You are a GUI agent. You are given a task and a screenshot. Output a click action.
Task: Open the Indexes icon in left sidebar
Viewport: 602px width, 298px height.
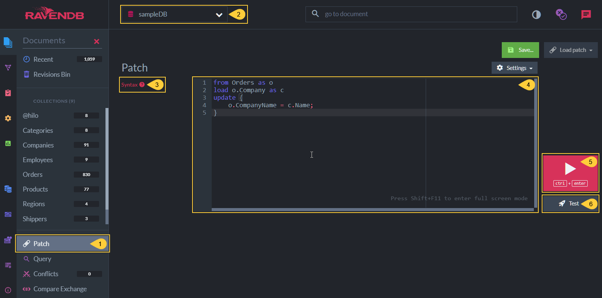point(8,68)
